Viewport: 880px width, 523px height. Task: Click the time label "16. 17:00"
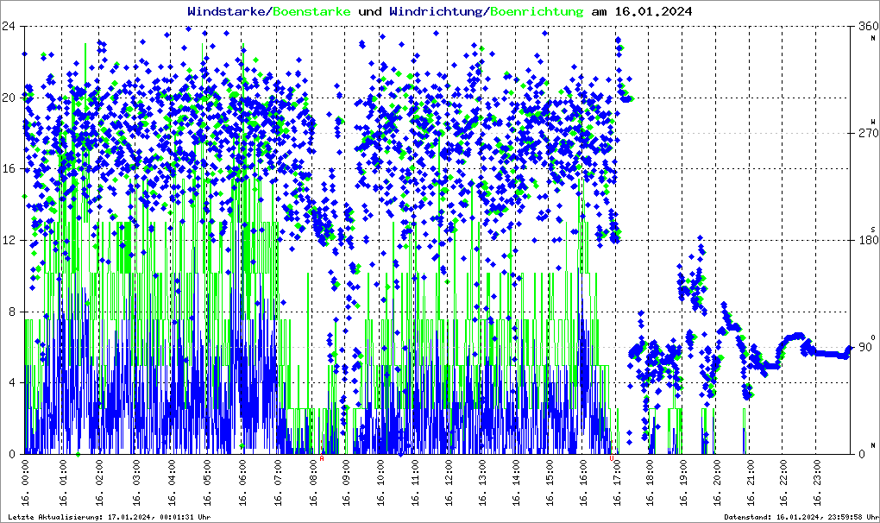pyautogui.click(x=618, y=482)
